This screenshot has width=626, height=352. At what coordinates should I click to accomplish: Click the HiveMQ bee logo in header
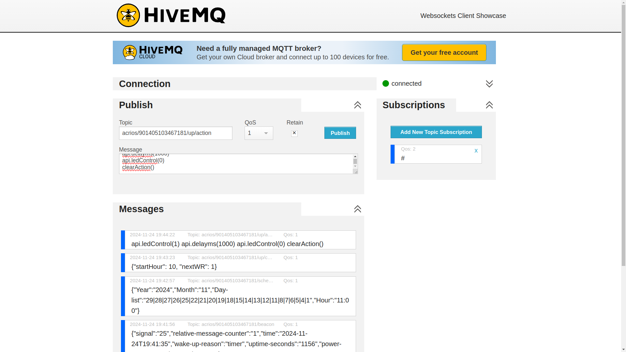(x=128, y=15)
